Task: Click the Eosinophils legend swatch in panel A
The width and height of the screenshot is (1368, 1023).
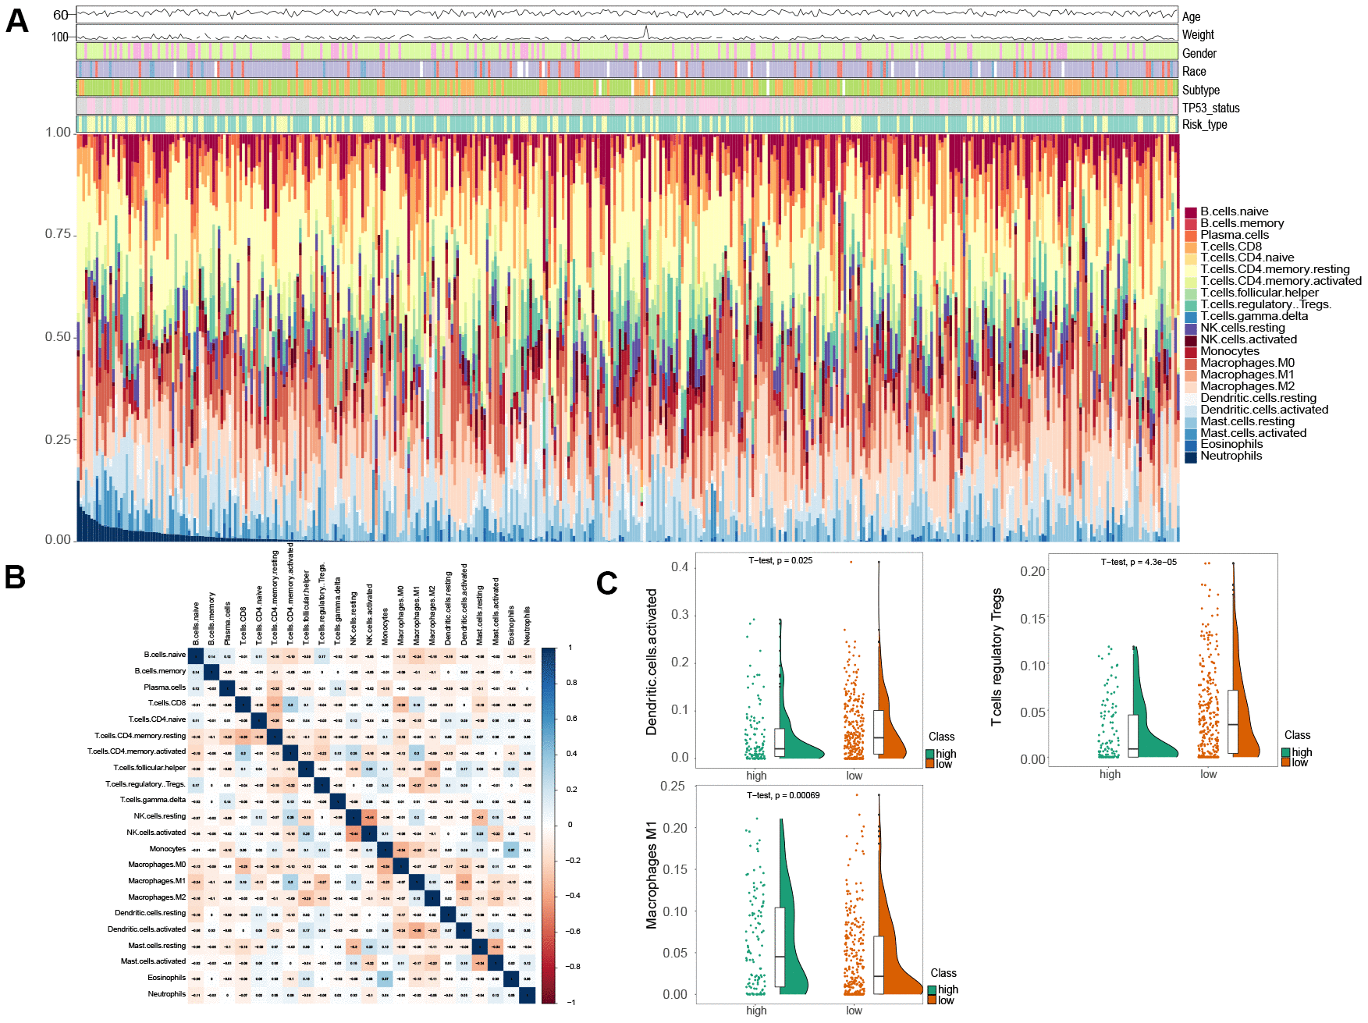Action: click(x=1190, y=445)
